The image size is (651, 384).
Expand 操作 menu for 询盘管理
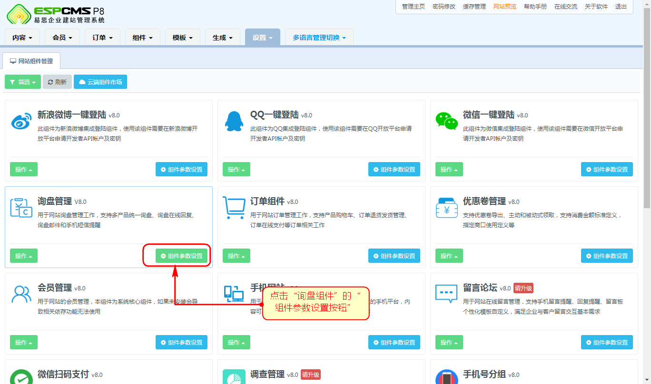[x=24, y=256]
